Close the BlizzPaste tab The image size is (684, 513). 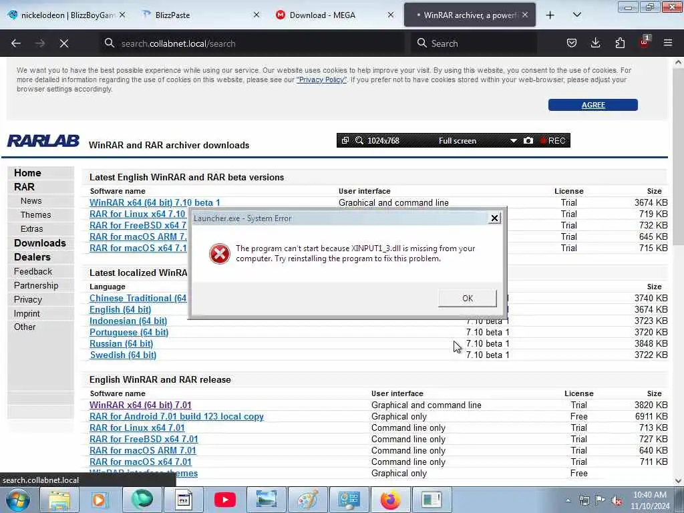[256, 15]
